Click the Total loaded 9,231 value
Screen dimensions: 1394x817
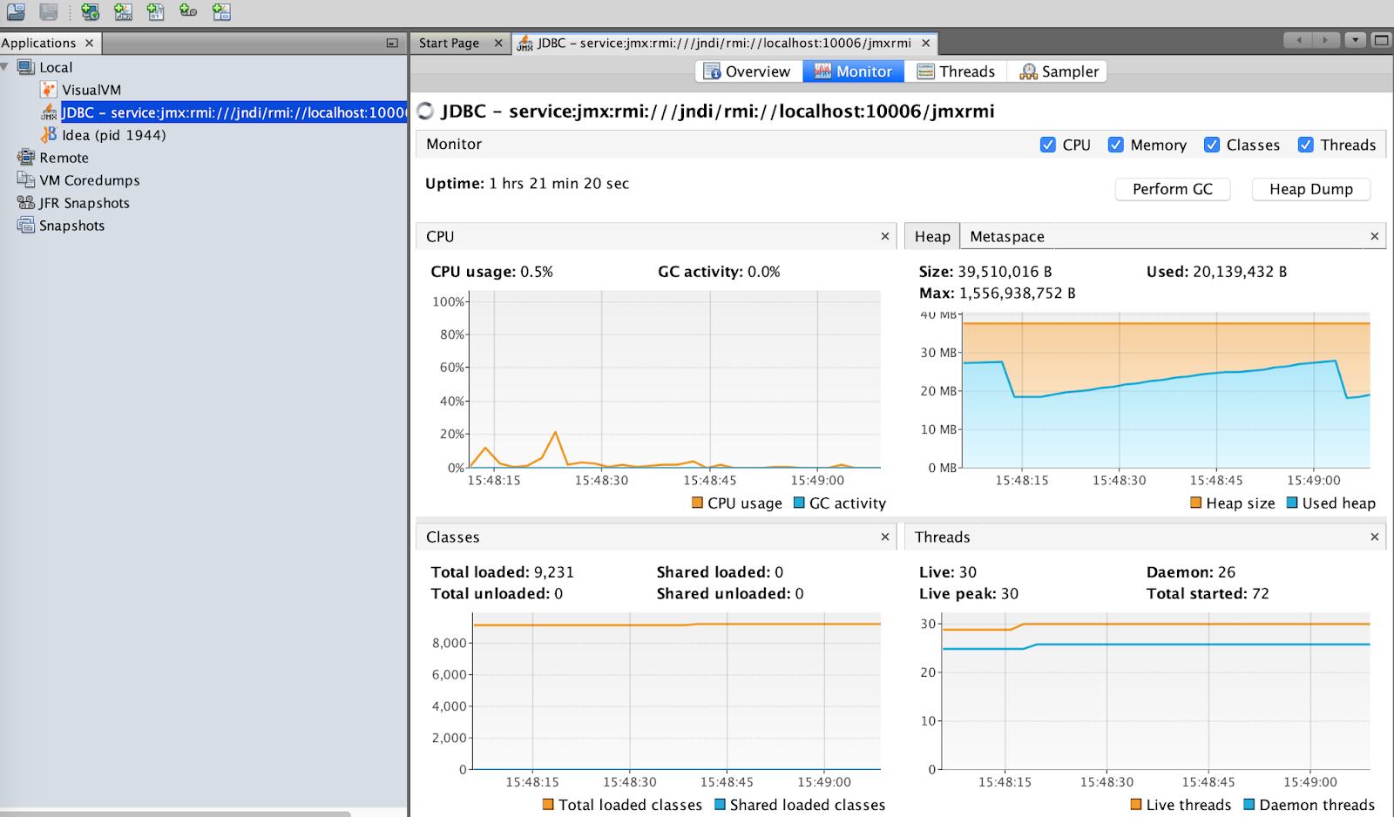(x=554, y=572)
